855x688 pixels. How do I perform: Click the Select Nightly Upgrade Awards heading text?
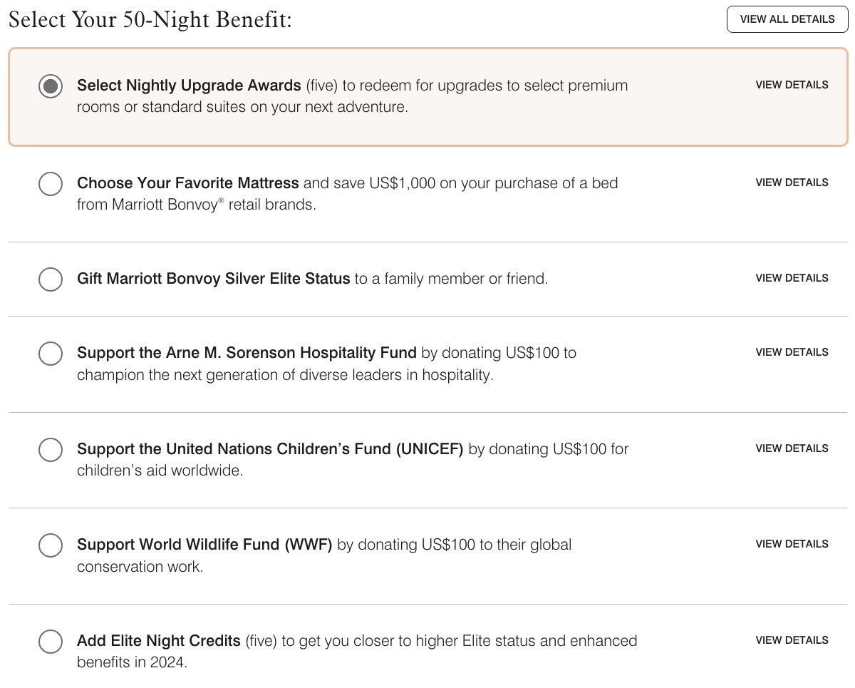click(189, 86)
